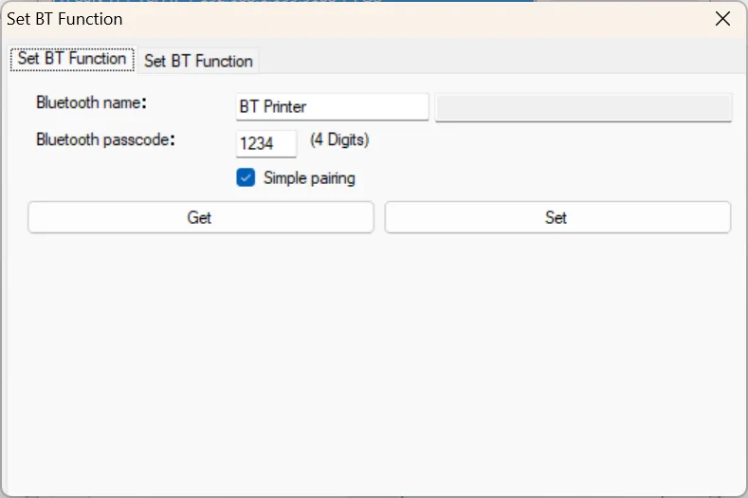Close the Set BT Function dialog
This screenshot has width=748, height=498.
pyautogui.click(x=722, y=19)
